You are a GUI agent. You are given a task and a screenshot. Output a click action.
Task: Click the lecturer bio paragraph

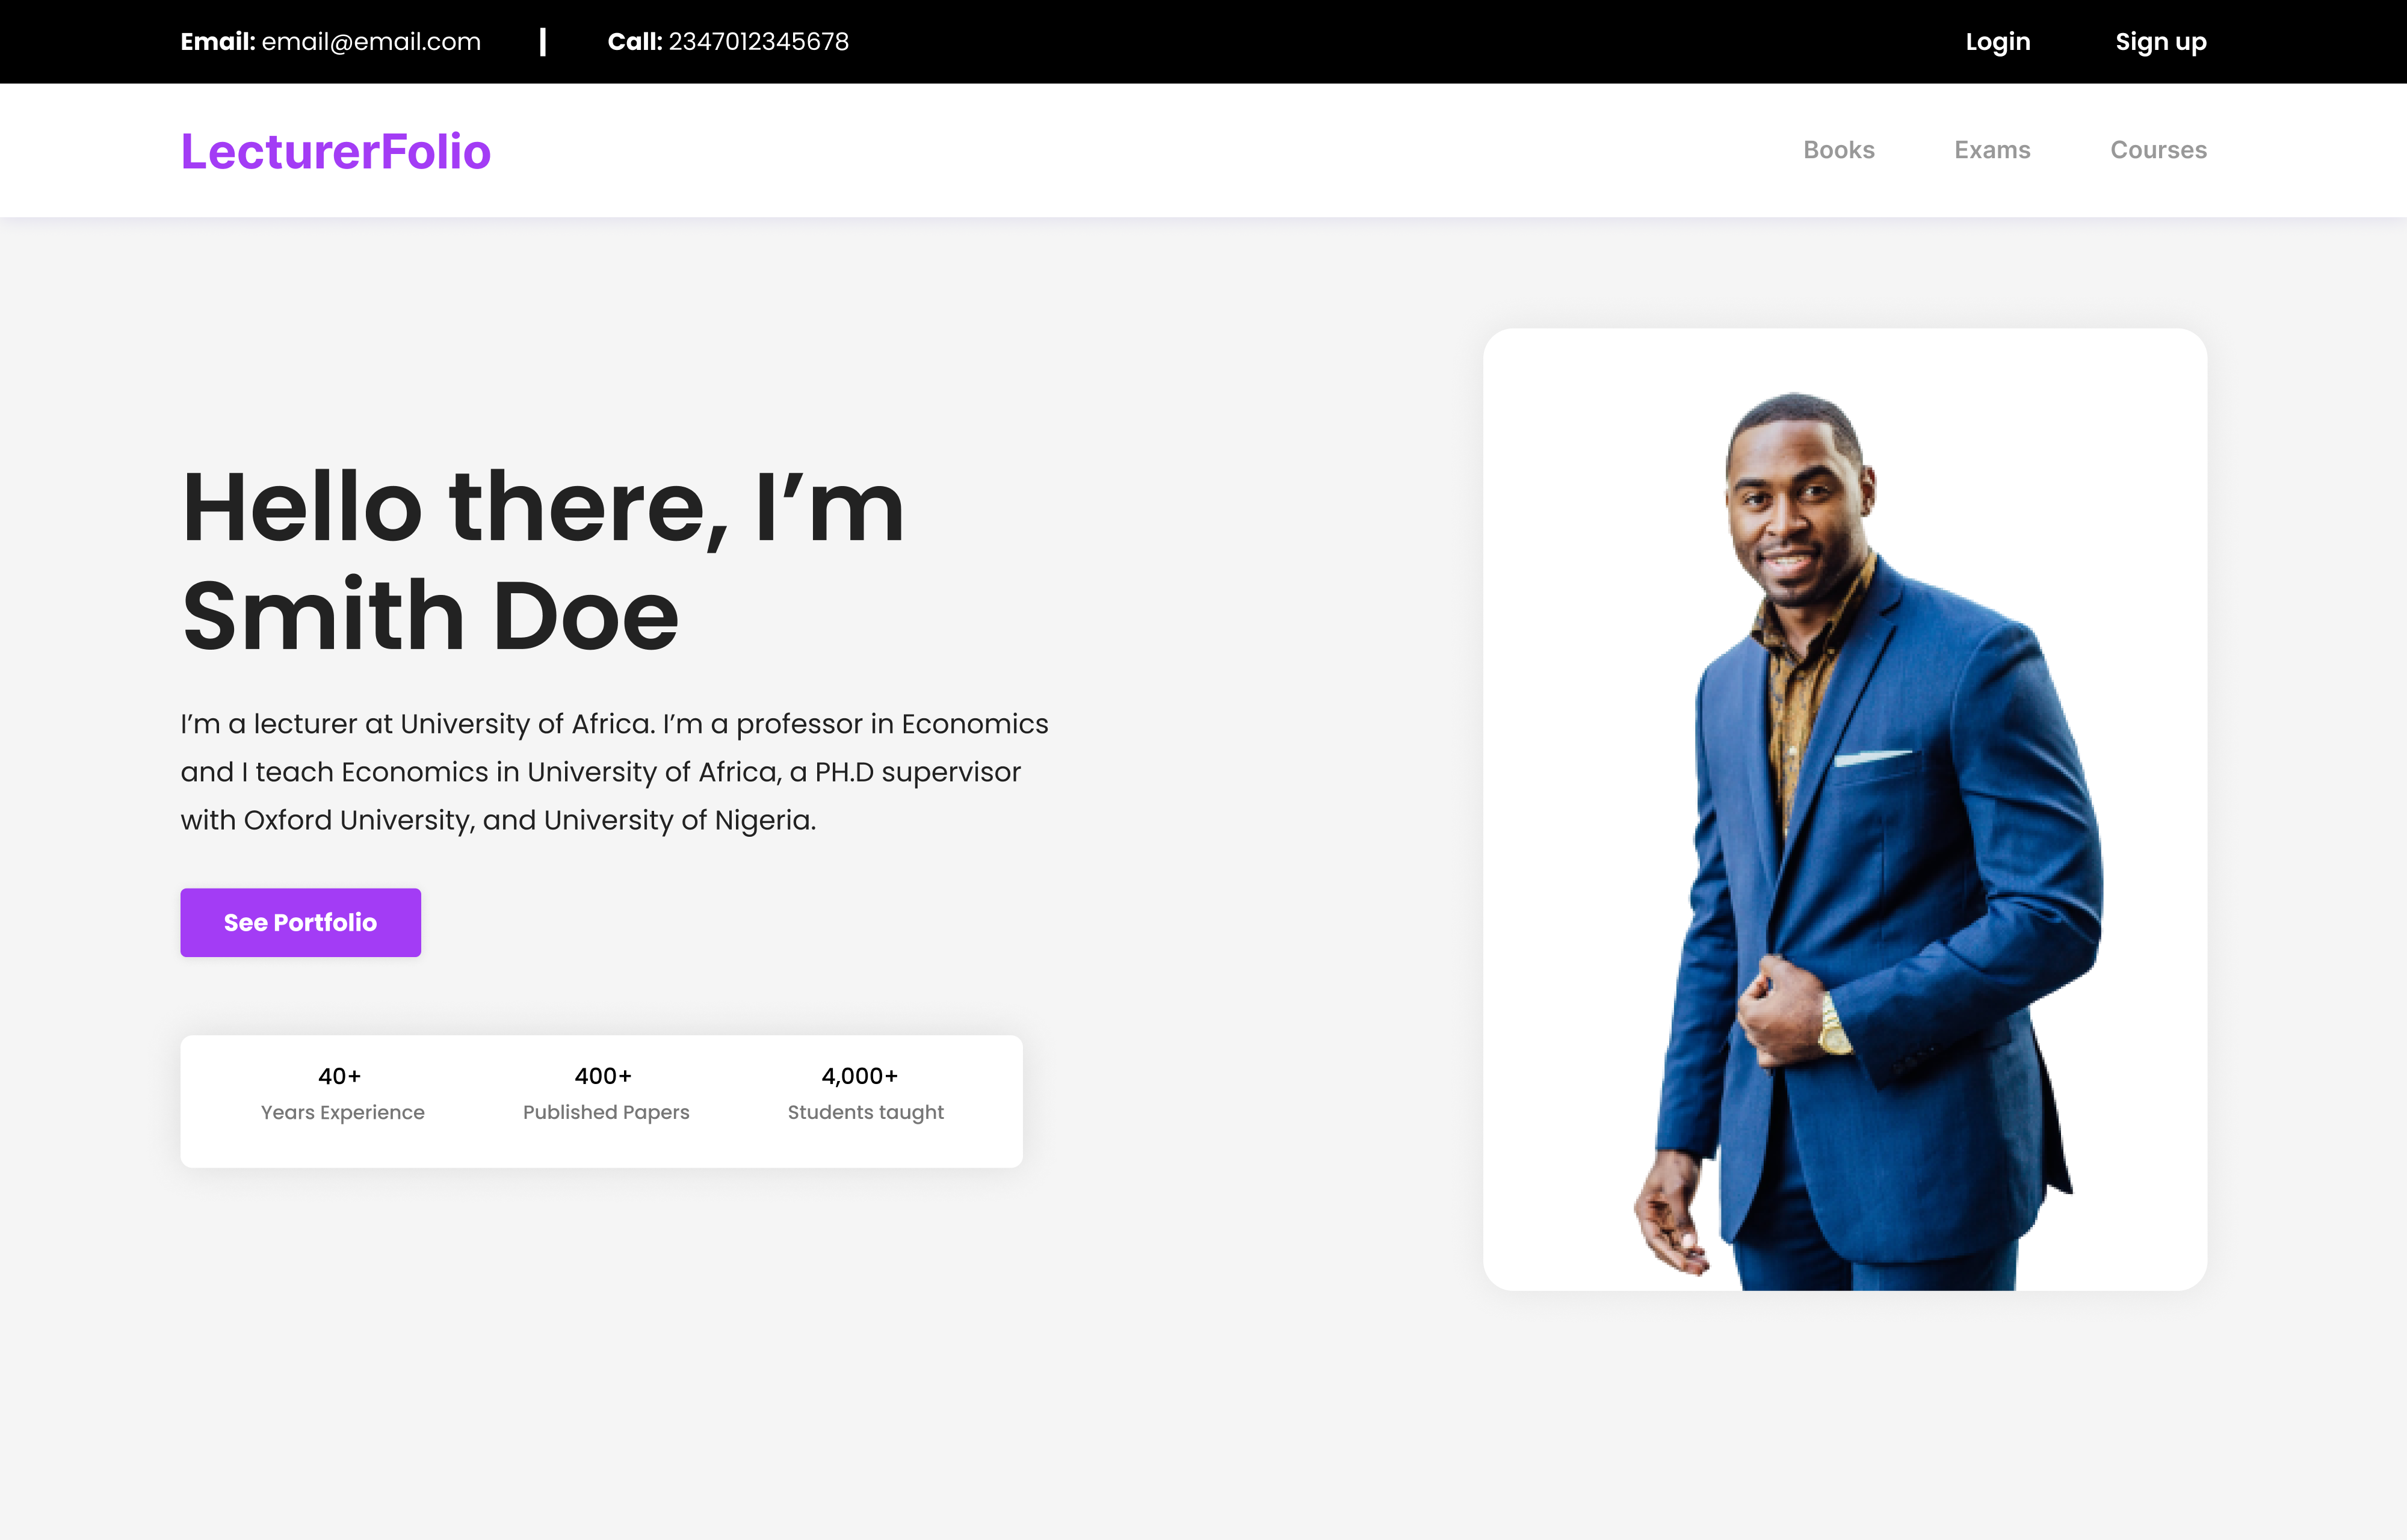(x=614, y=772)
